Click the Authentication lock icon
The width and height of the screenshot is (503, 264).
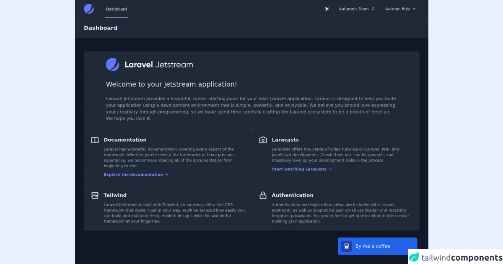[263, 195]
